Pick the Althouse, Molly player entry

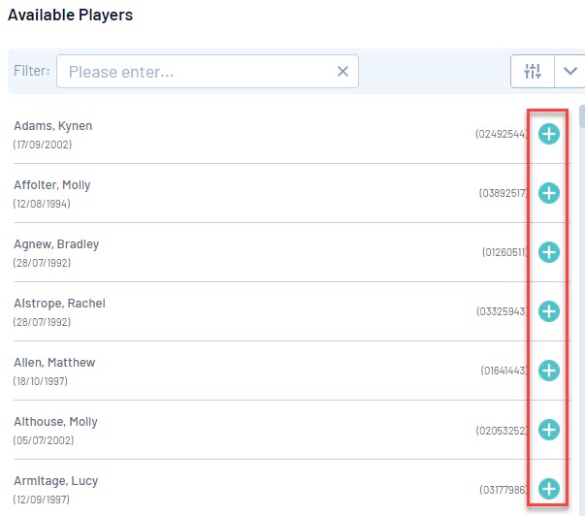[x=55, y=422]
